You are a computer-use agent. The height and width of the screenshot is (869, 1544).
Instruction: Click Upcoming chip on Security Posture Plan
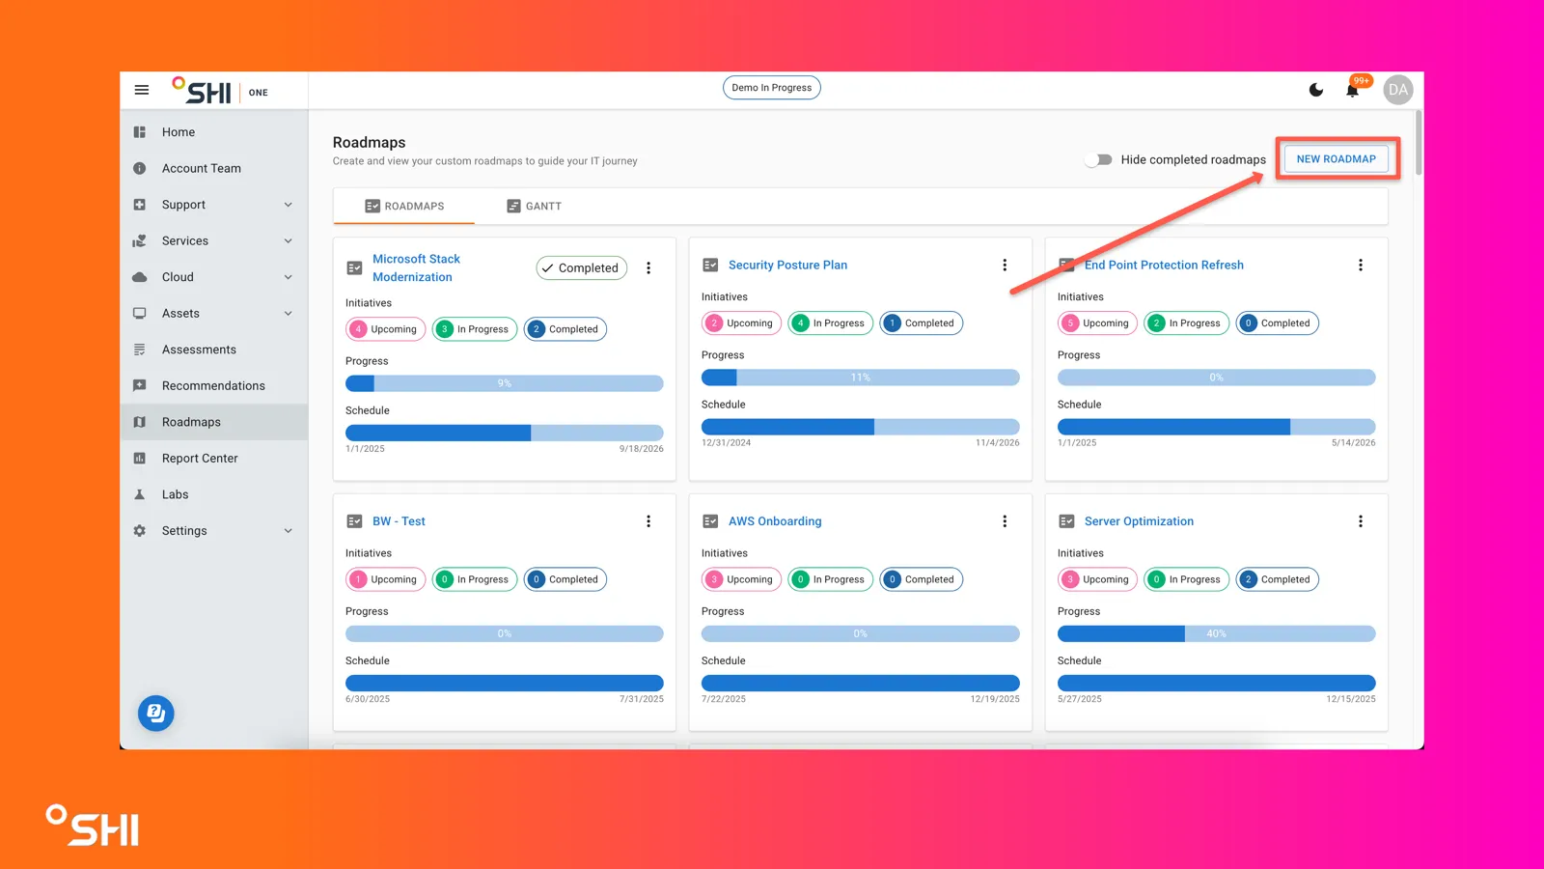pos(741,323)
